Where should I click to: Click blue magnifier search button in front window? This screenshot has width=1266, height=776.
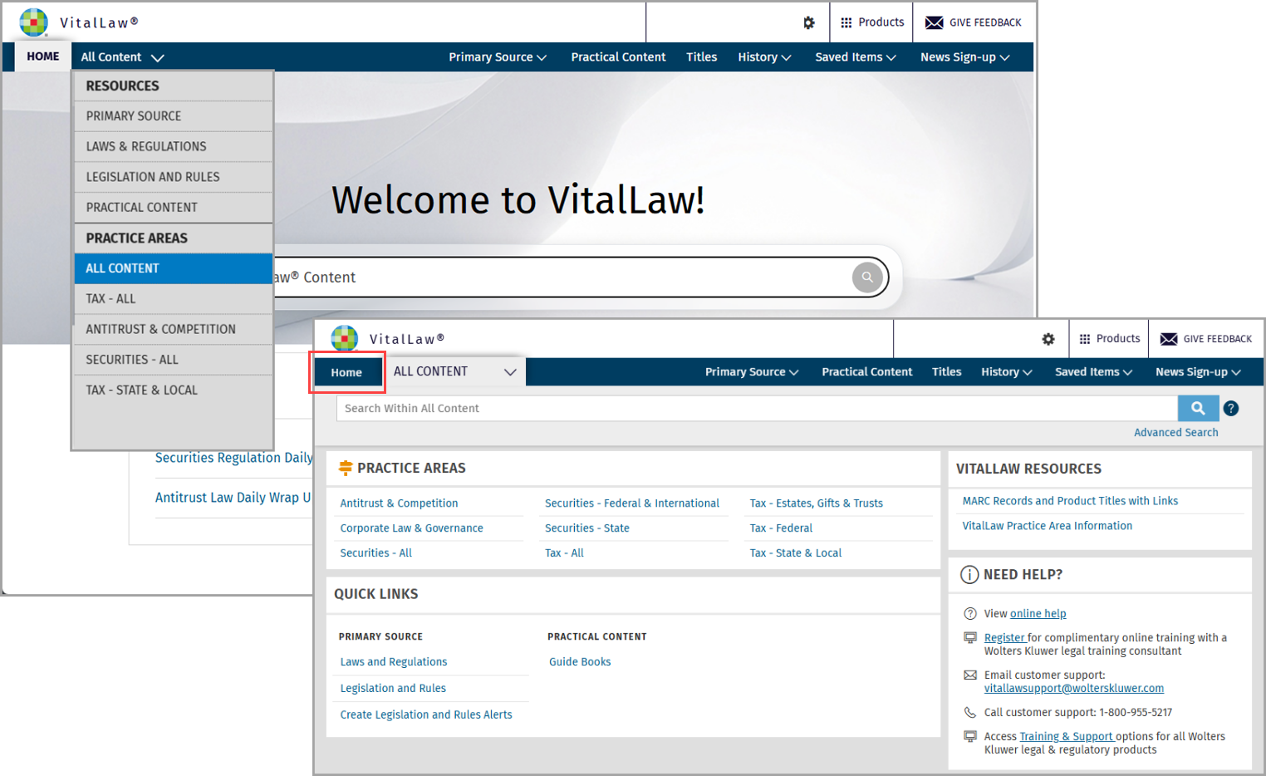pyautogui.click(x=1198, y=408)
